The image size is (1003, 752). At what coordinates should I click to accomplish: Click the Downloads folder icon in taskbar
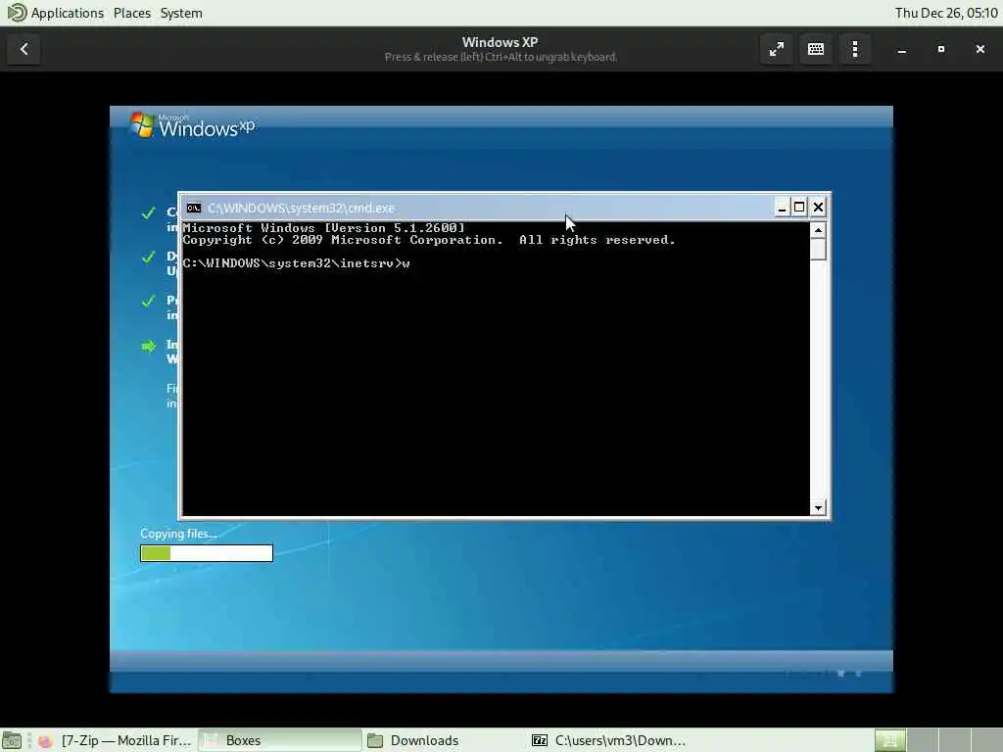[x=375, y=740]
